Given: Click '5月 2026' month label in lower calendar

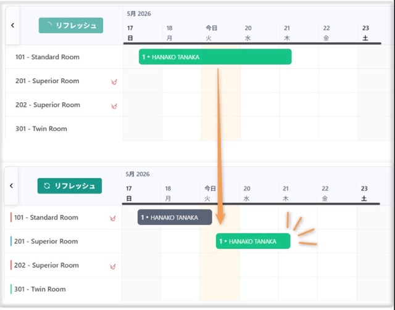Looking at the screenshot, I should pyautogui.click(x=138, y=174).
